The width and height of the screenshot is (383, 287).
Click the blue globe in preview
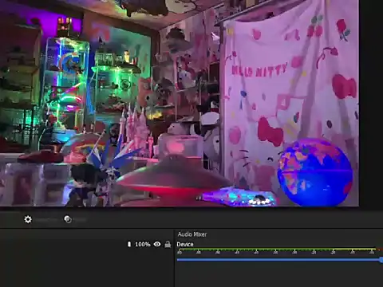pos(315,171)
